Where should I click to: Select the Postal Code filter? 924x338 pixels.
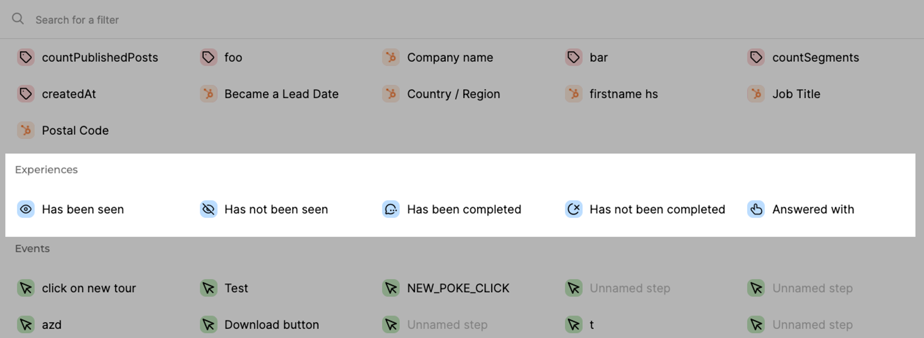75,130
